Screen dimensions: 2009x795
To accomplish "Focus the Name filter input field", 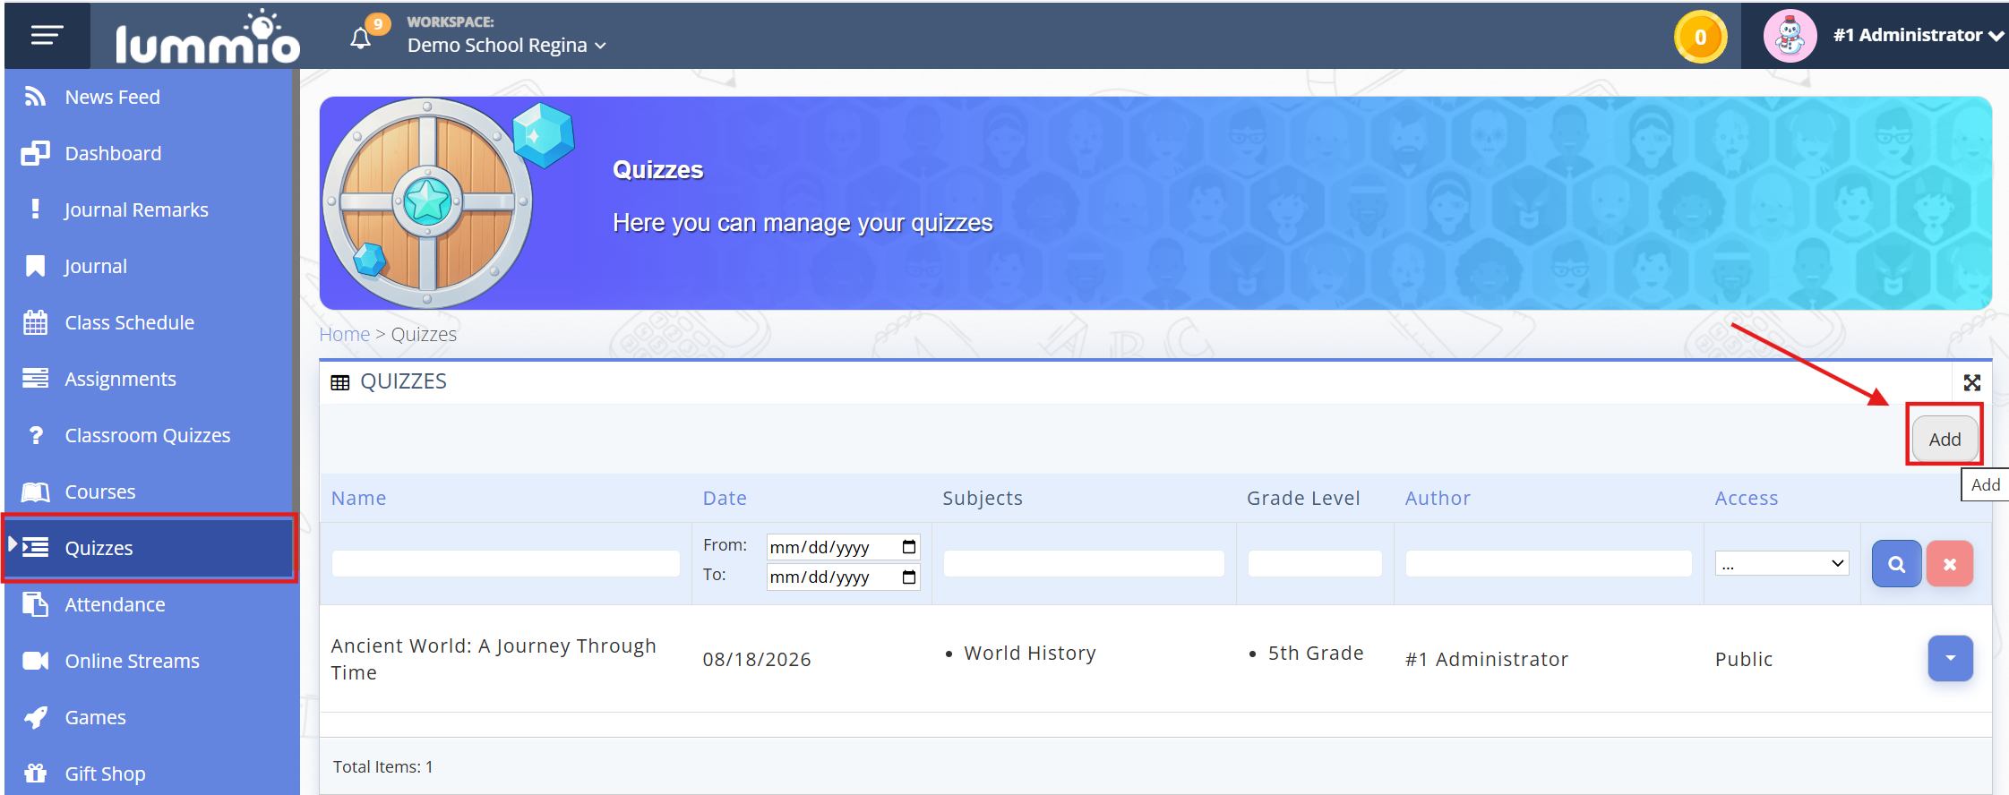I will coord(505,563).
